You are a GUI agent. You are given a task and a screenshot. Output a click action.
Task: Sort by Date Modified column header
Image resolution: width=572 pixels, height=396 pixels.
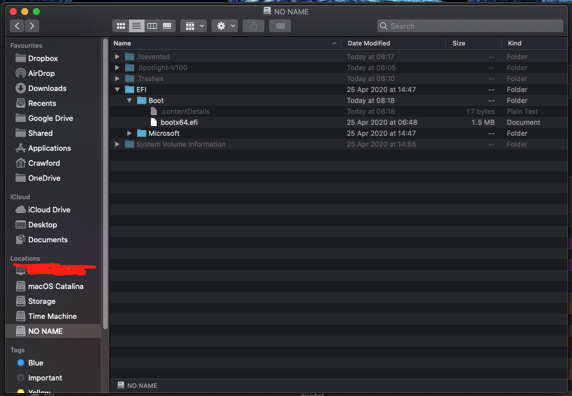pyautogui.click(x=393, y=43)
